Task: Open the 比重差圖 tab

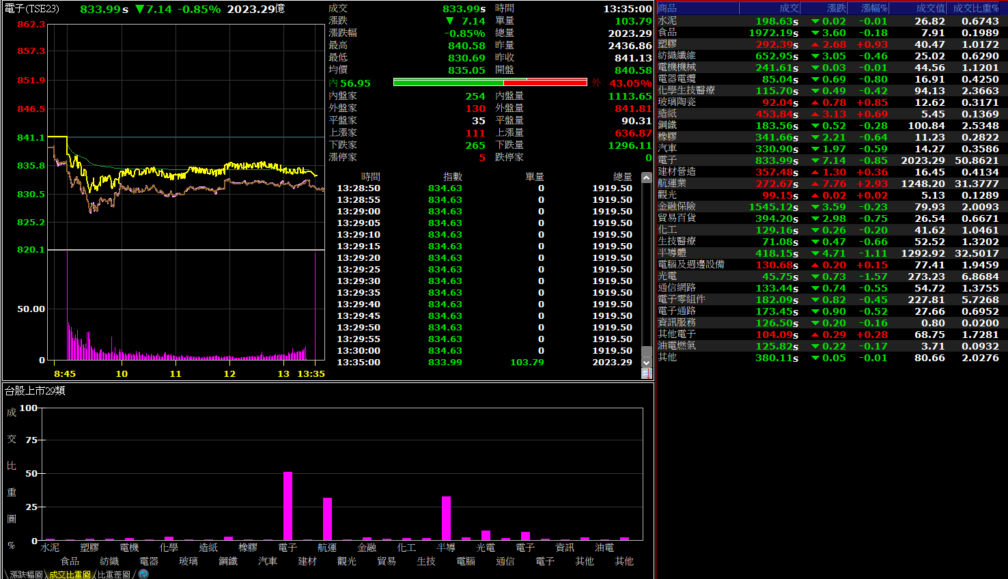Action: tap(114, 574)
